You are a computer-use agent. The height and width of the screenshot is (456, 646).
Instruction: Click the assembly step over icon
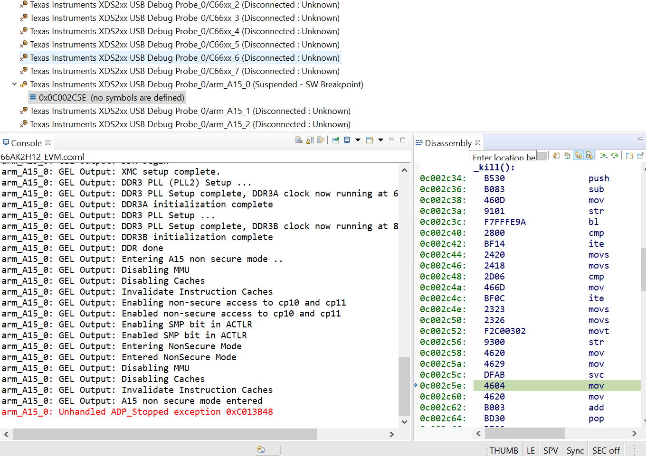(615, 155)
